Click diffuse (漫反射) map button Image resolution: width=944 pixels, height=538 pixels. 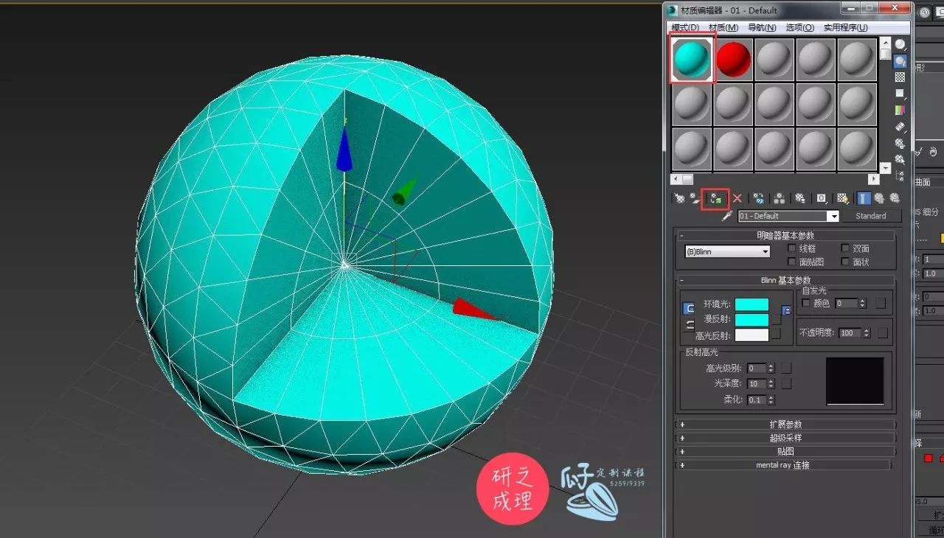pos(776,319)
